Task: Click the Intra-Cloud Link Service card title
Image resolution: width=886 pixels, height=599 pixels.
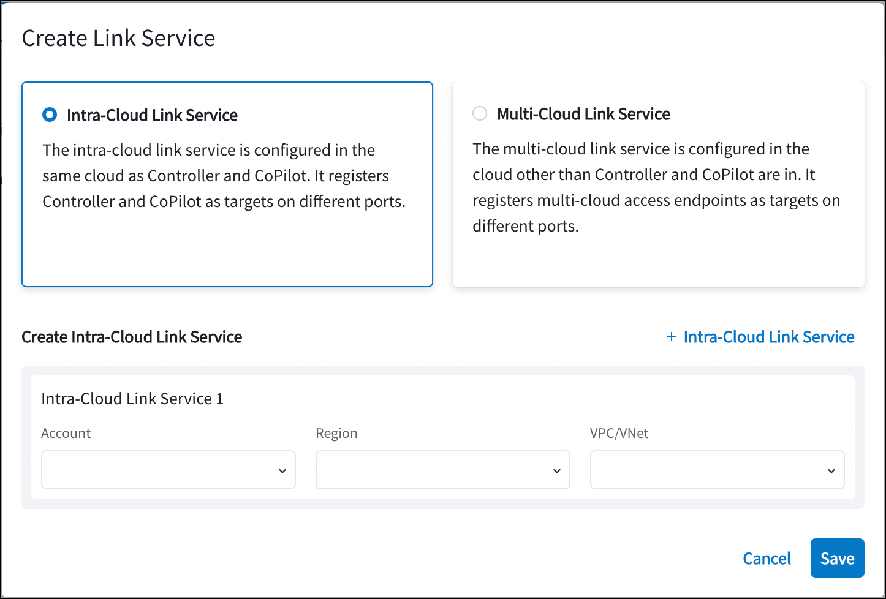Action: [x=152, y=115]
